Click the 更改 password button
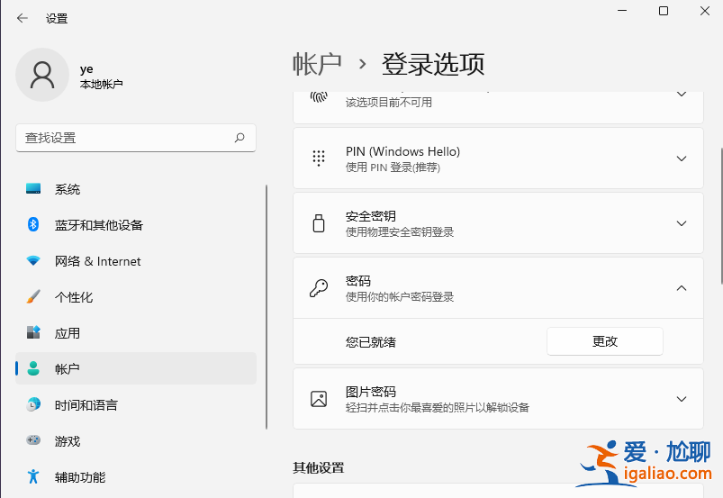Viewport: 723px width, 498px height. coord(605,341)
